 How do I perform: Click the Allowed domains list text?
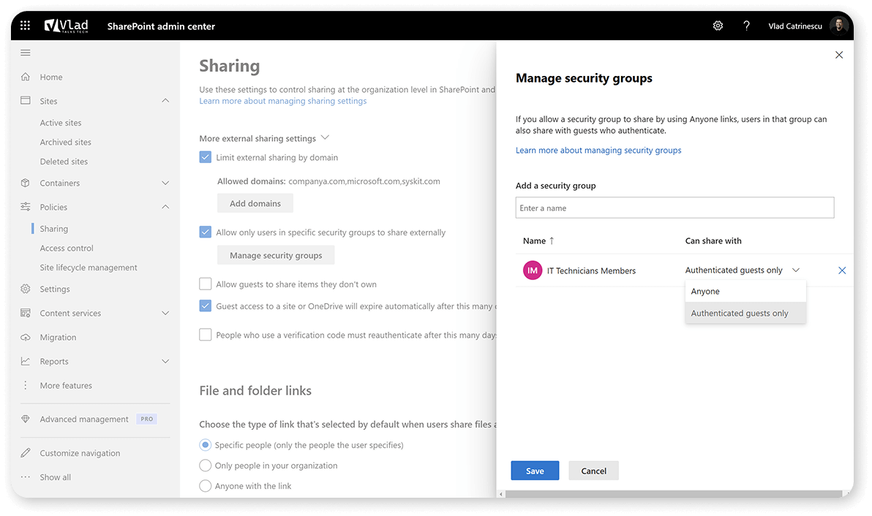tap(364, 181)
